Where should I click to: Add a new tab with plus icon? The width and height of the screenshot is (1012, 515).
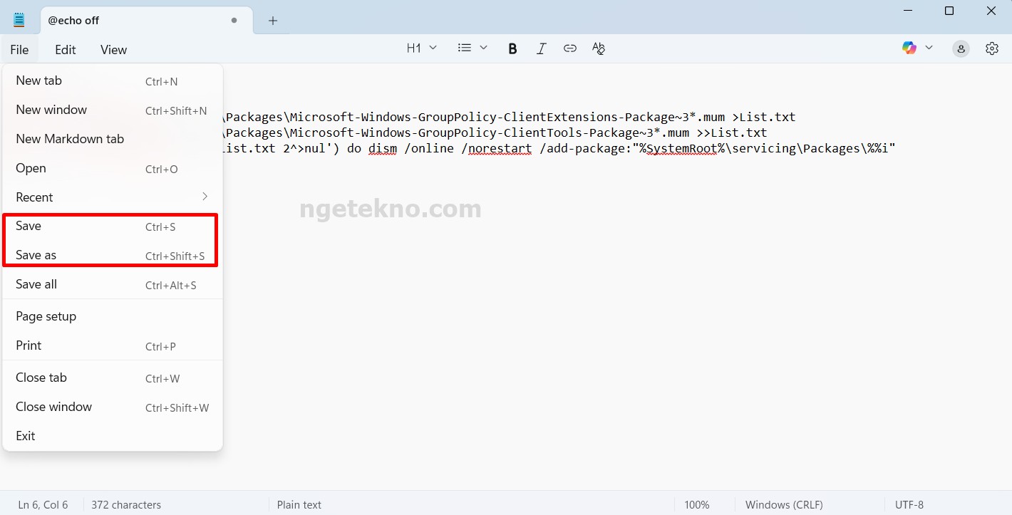click(273, 21)
